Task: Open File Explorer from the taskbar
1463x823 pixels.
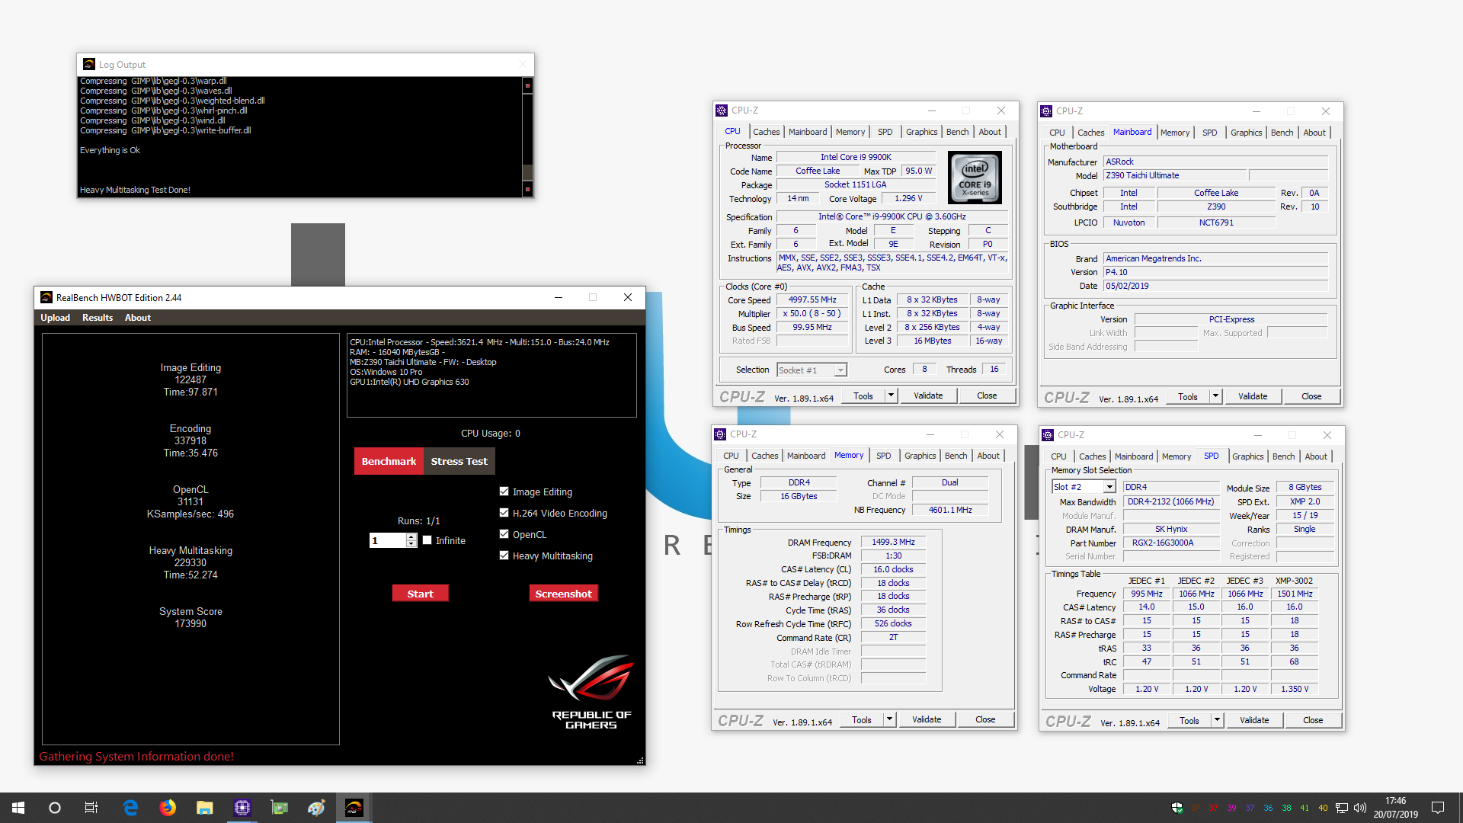Action: point(205,808)
